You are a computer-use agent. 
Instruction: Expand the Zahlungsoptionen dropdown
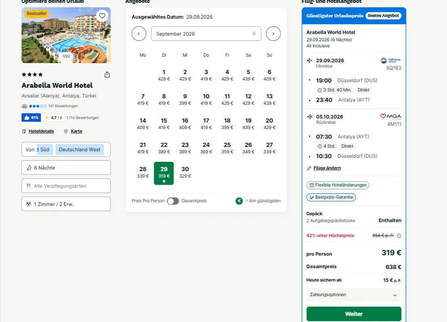[x=353, y=295]
